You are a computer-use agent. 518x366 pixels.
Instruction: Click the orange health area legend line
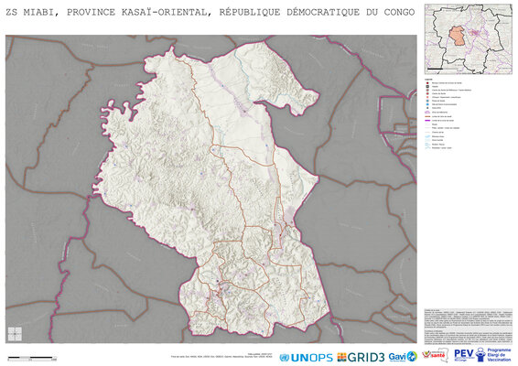427,116
